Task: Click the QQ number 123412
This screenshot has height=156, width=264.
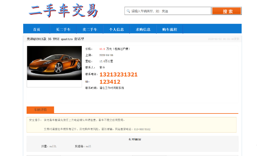Action: 110,82
